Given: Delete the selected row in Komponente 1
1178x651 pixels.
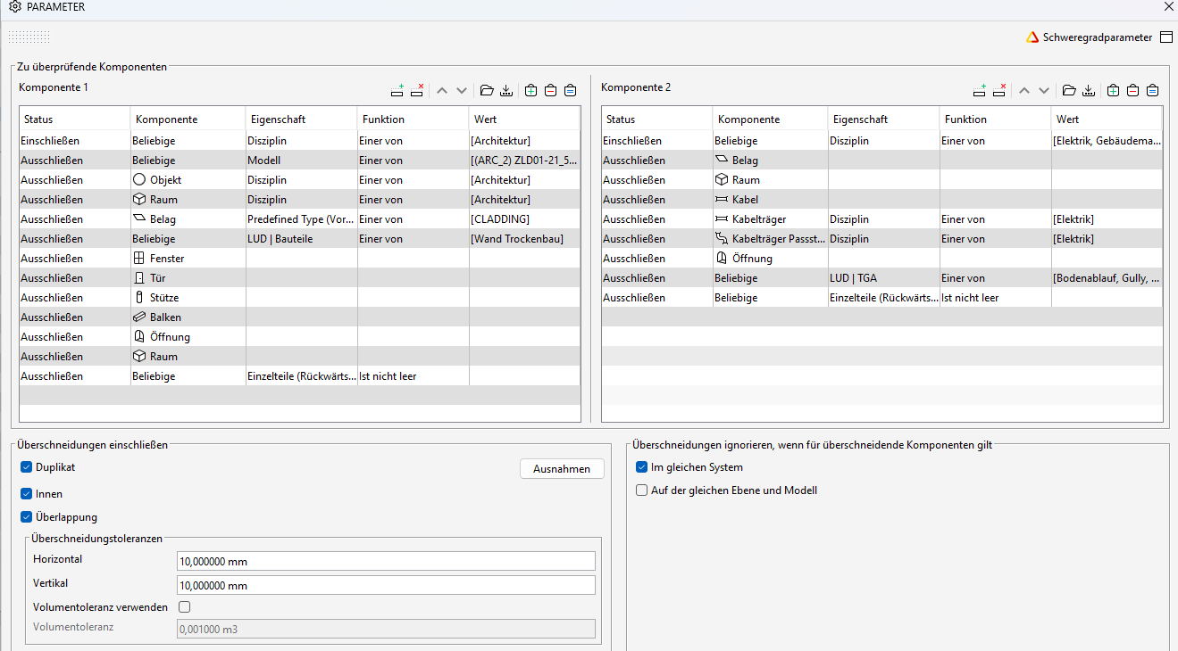Looking at the screenshot, I should (x=417, y=90).
